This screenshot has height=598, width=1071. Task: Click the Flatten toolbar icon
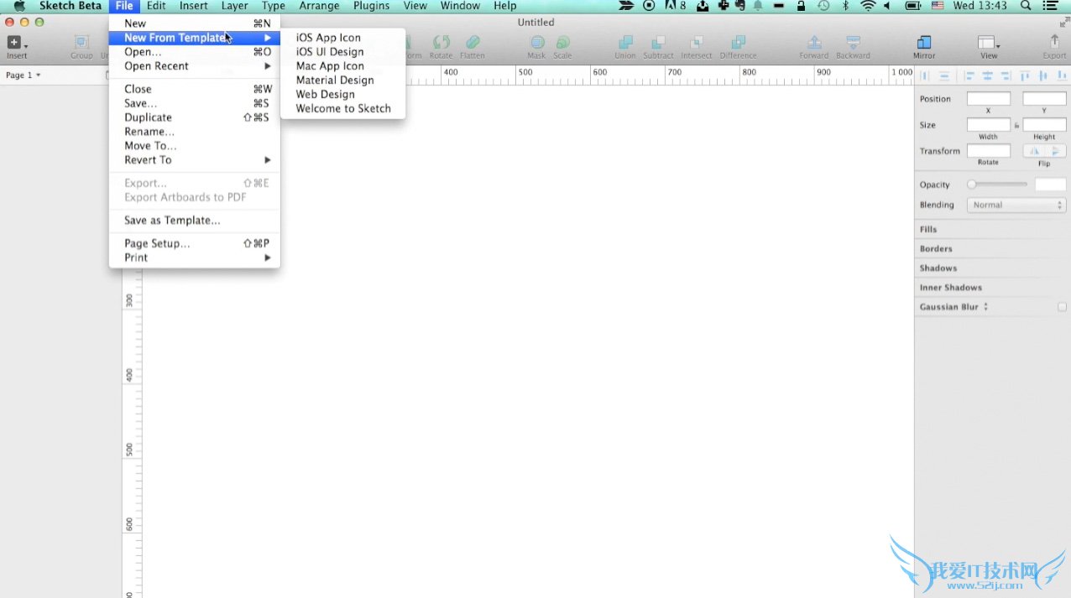point(473,42)
